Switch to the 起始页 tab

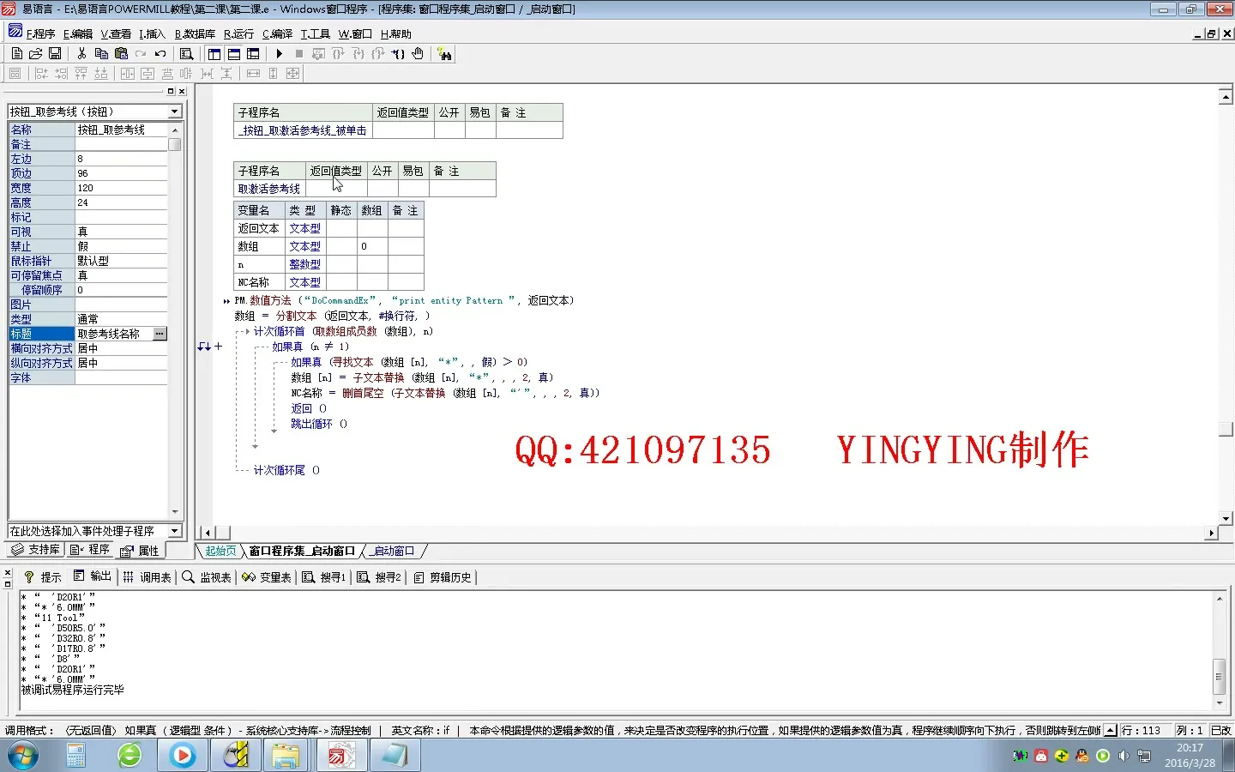click(220, 551)
